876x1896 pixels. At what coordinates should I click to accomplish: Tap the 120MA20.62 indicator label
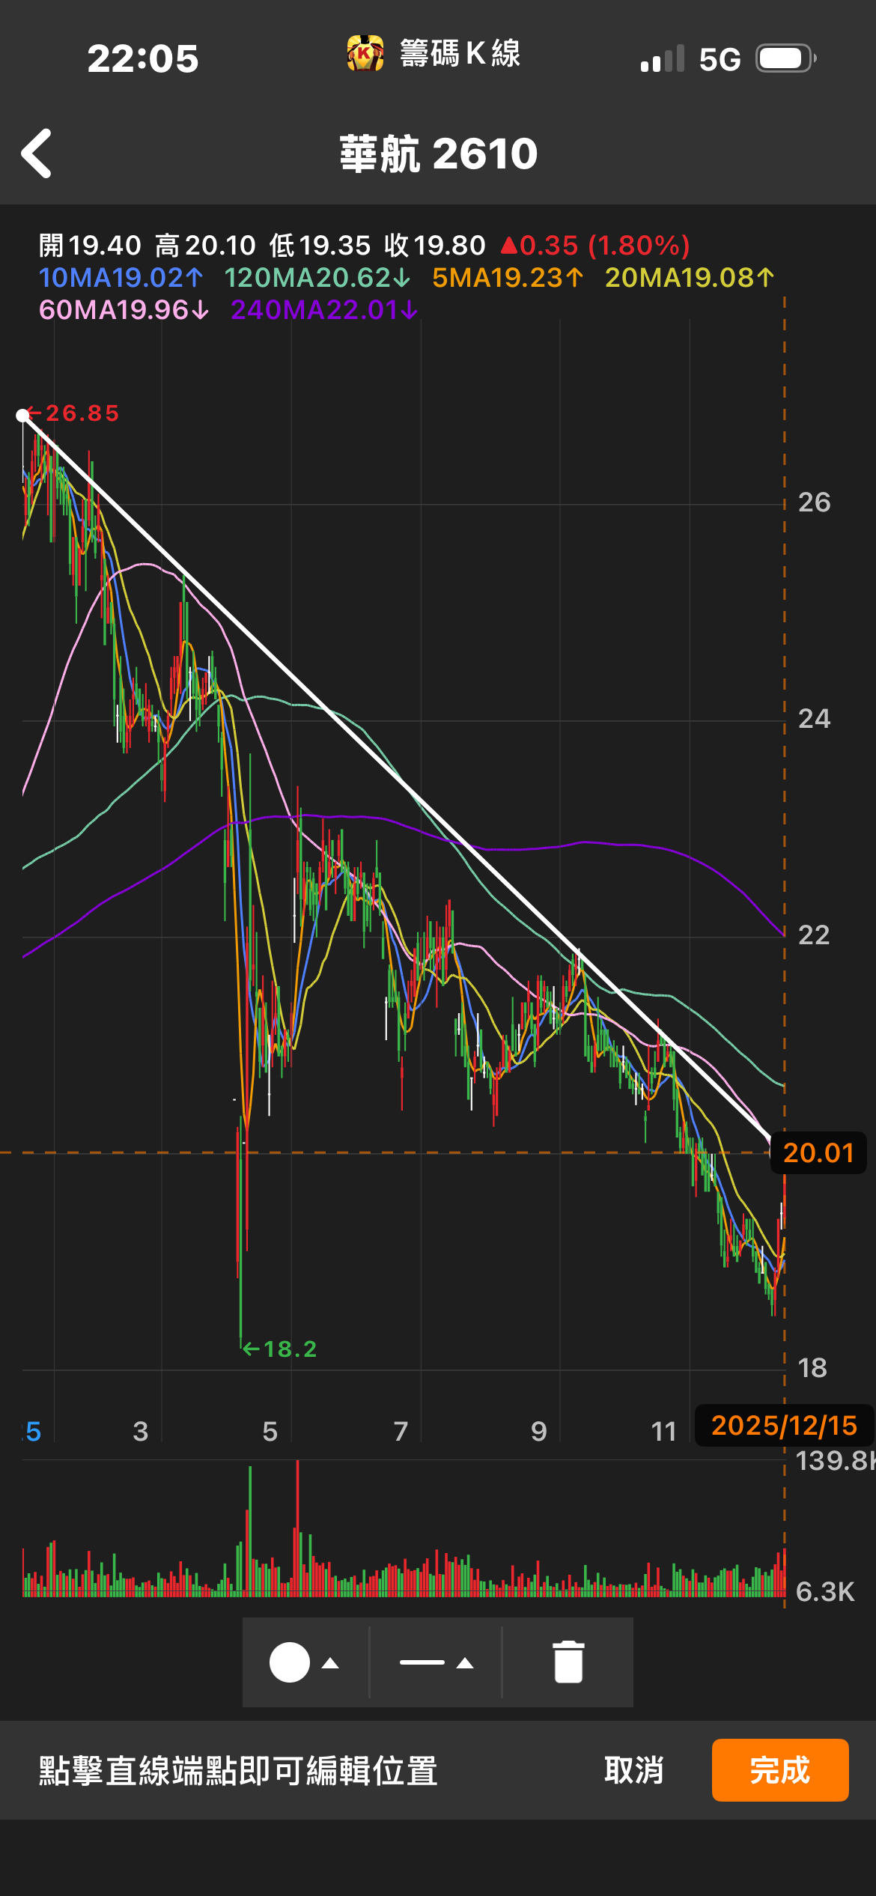317,278
